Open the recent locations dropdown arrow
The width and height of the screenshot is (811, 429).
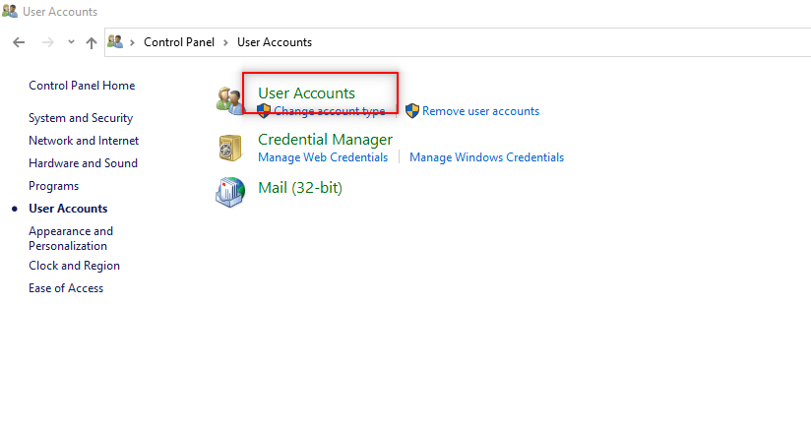coord(71,42)
